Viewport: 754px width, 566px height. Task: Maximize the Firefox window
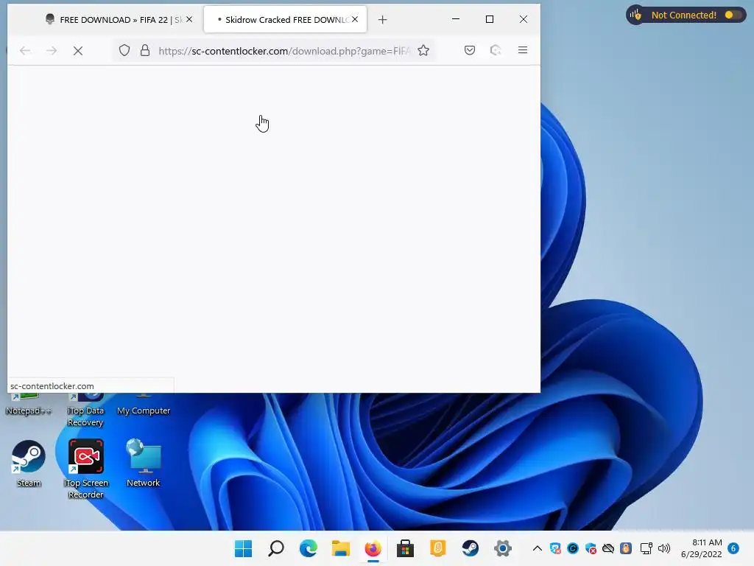[490, 19]
